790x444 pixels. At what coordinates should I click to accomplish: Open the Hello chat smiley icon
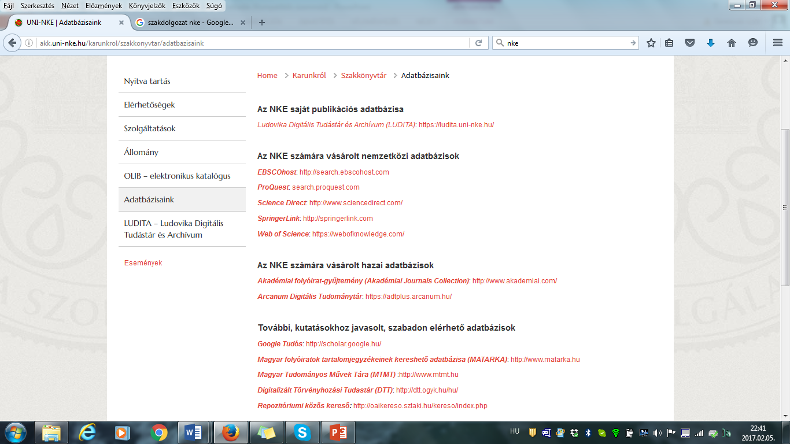click(x=752, y=43)
